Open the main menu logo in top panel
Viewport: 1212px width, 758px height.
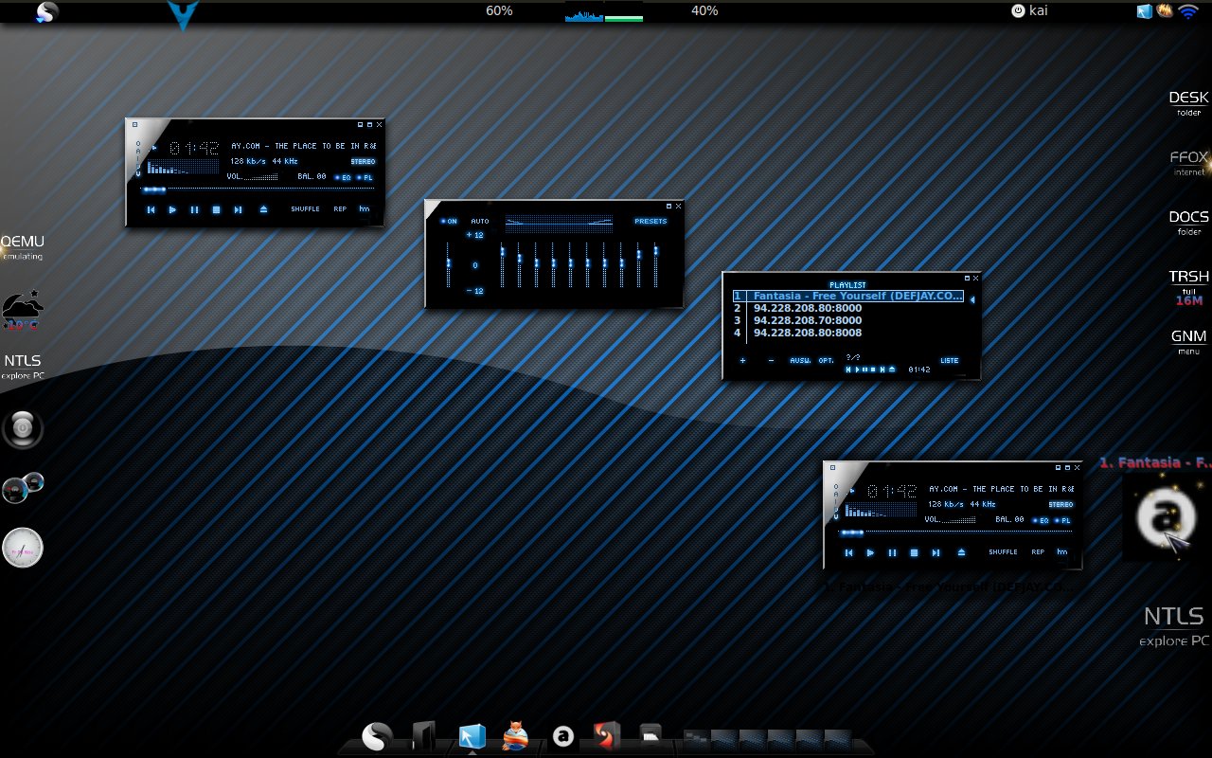coord(46,12)
